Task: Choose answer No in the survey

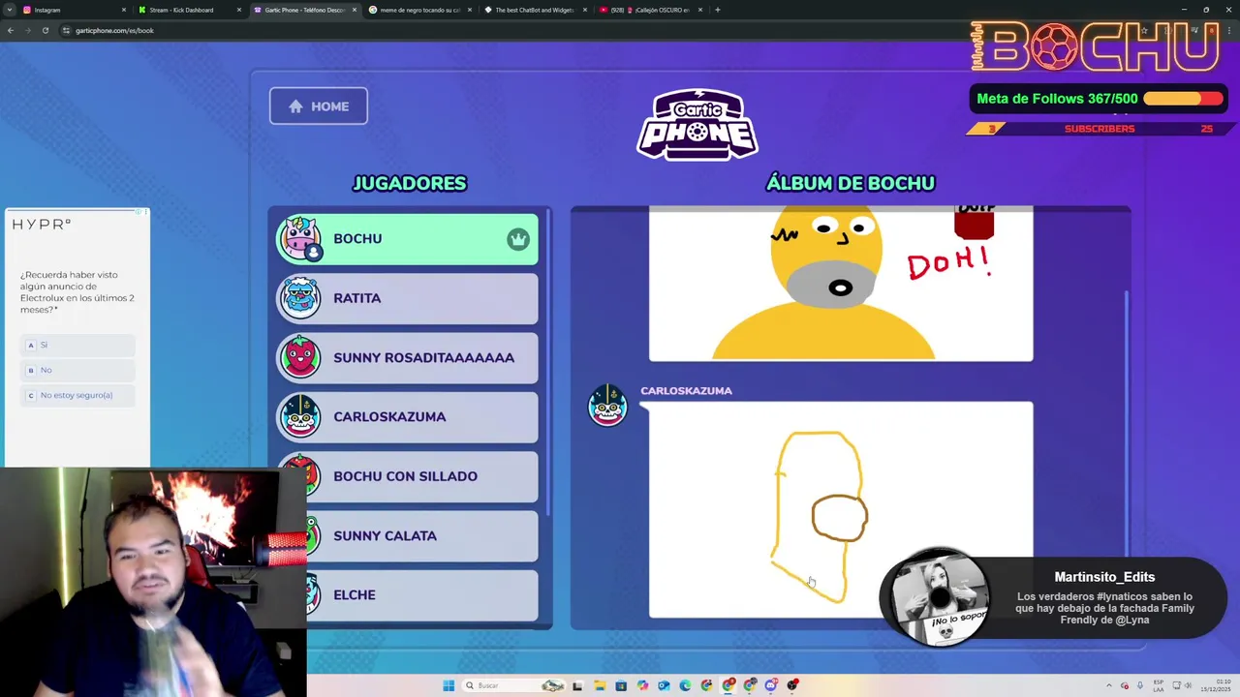Action: coord(78,370)
